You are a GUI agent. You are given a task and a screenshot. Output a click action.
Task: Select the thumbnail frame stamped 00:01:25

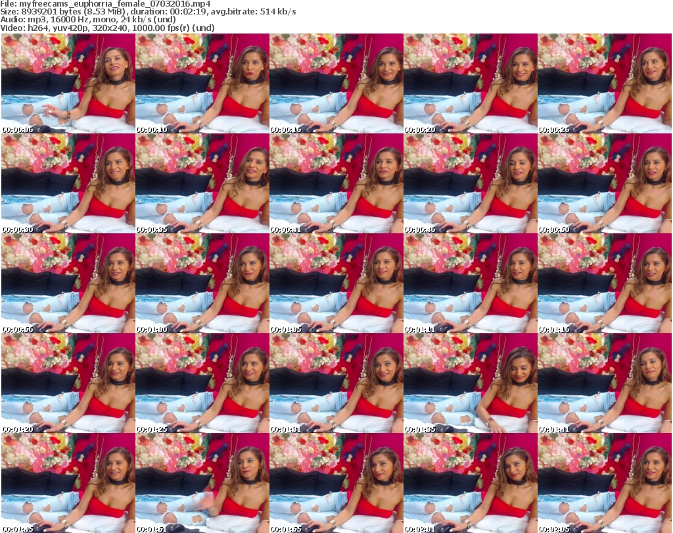[x=202, y=383]
